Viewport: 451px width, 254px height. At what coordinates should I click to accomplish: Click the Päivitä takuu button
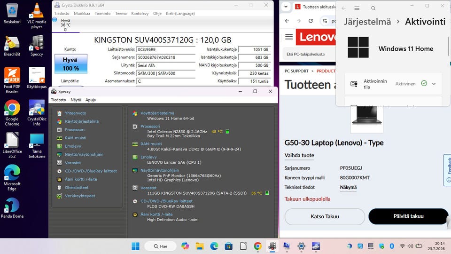pos(408,216)
